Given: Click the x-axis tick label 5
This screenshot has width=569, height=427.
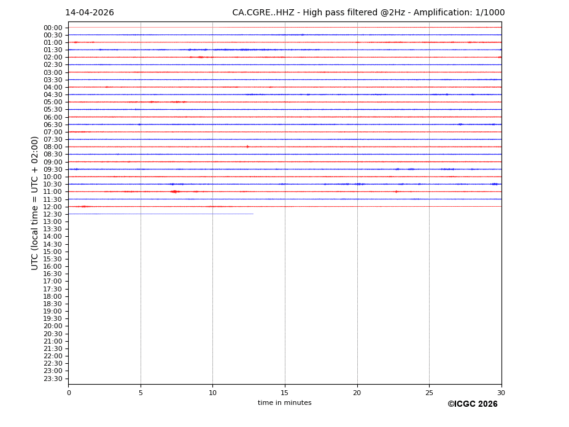Looking at the screenshot, I should [141, 393].
